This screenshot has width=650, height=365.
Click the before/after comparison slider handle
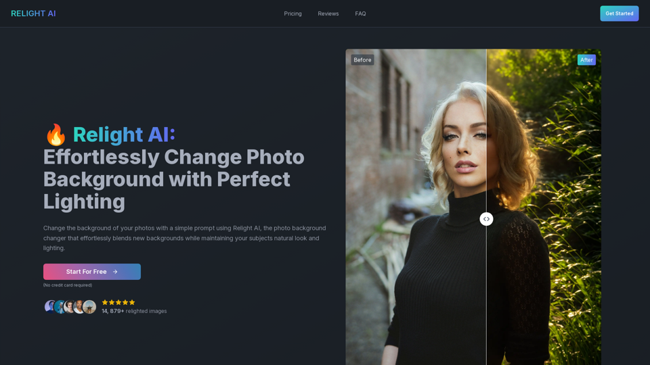click(x=486, y=219)
